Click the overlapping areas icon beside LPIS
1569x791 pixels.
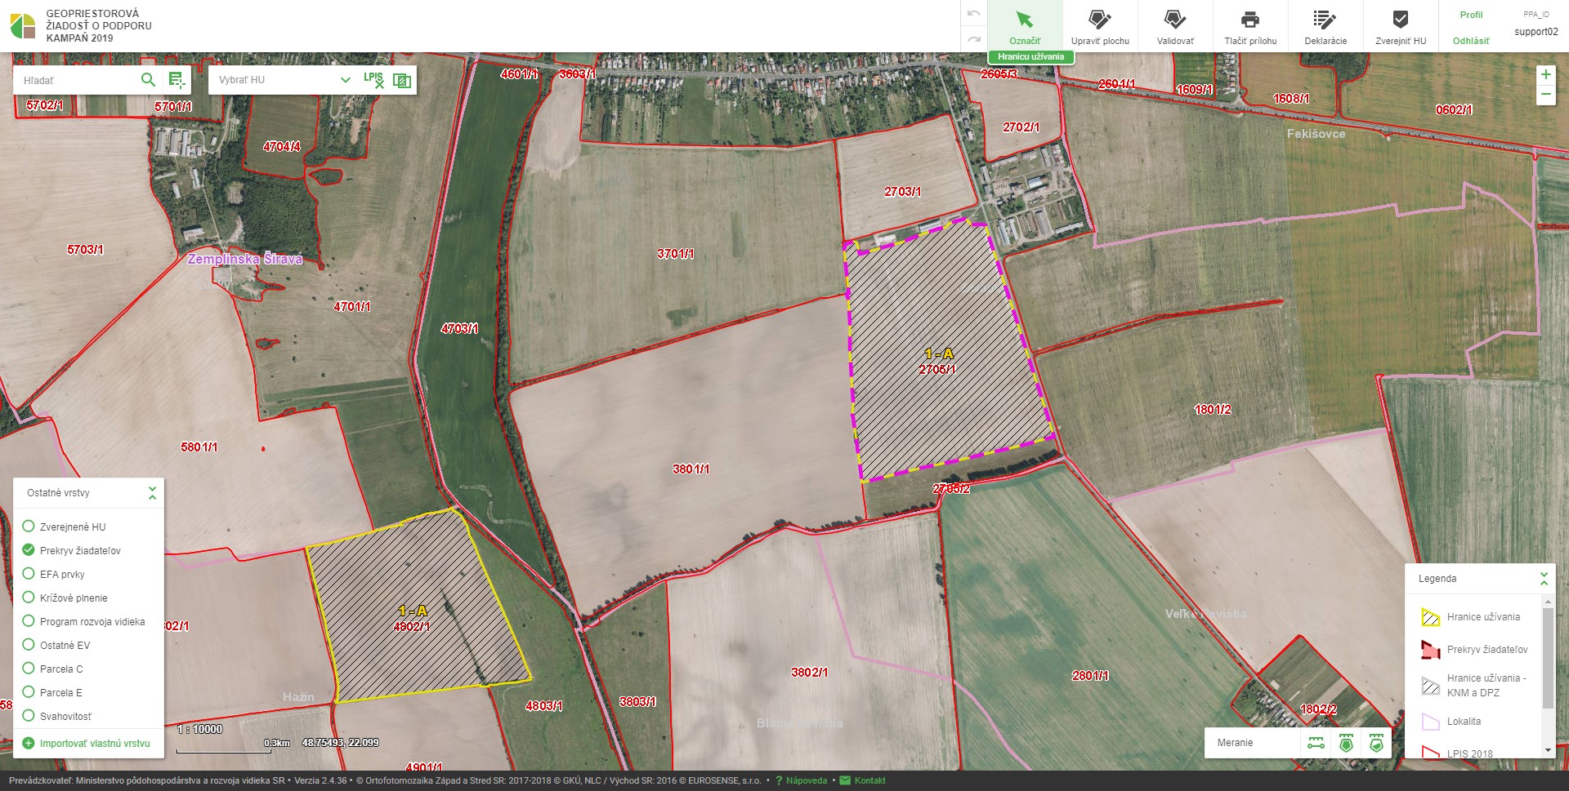click(x=402, y=80)
